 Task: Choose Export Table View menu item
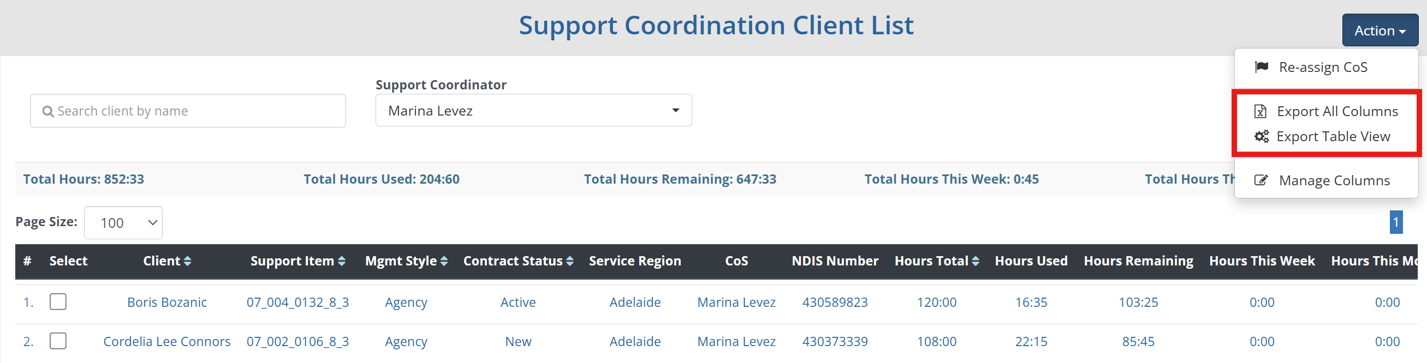coord(1333,136)
